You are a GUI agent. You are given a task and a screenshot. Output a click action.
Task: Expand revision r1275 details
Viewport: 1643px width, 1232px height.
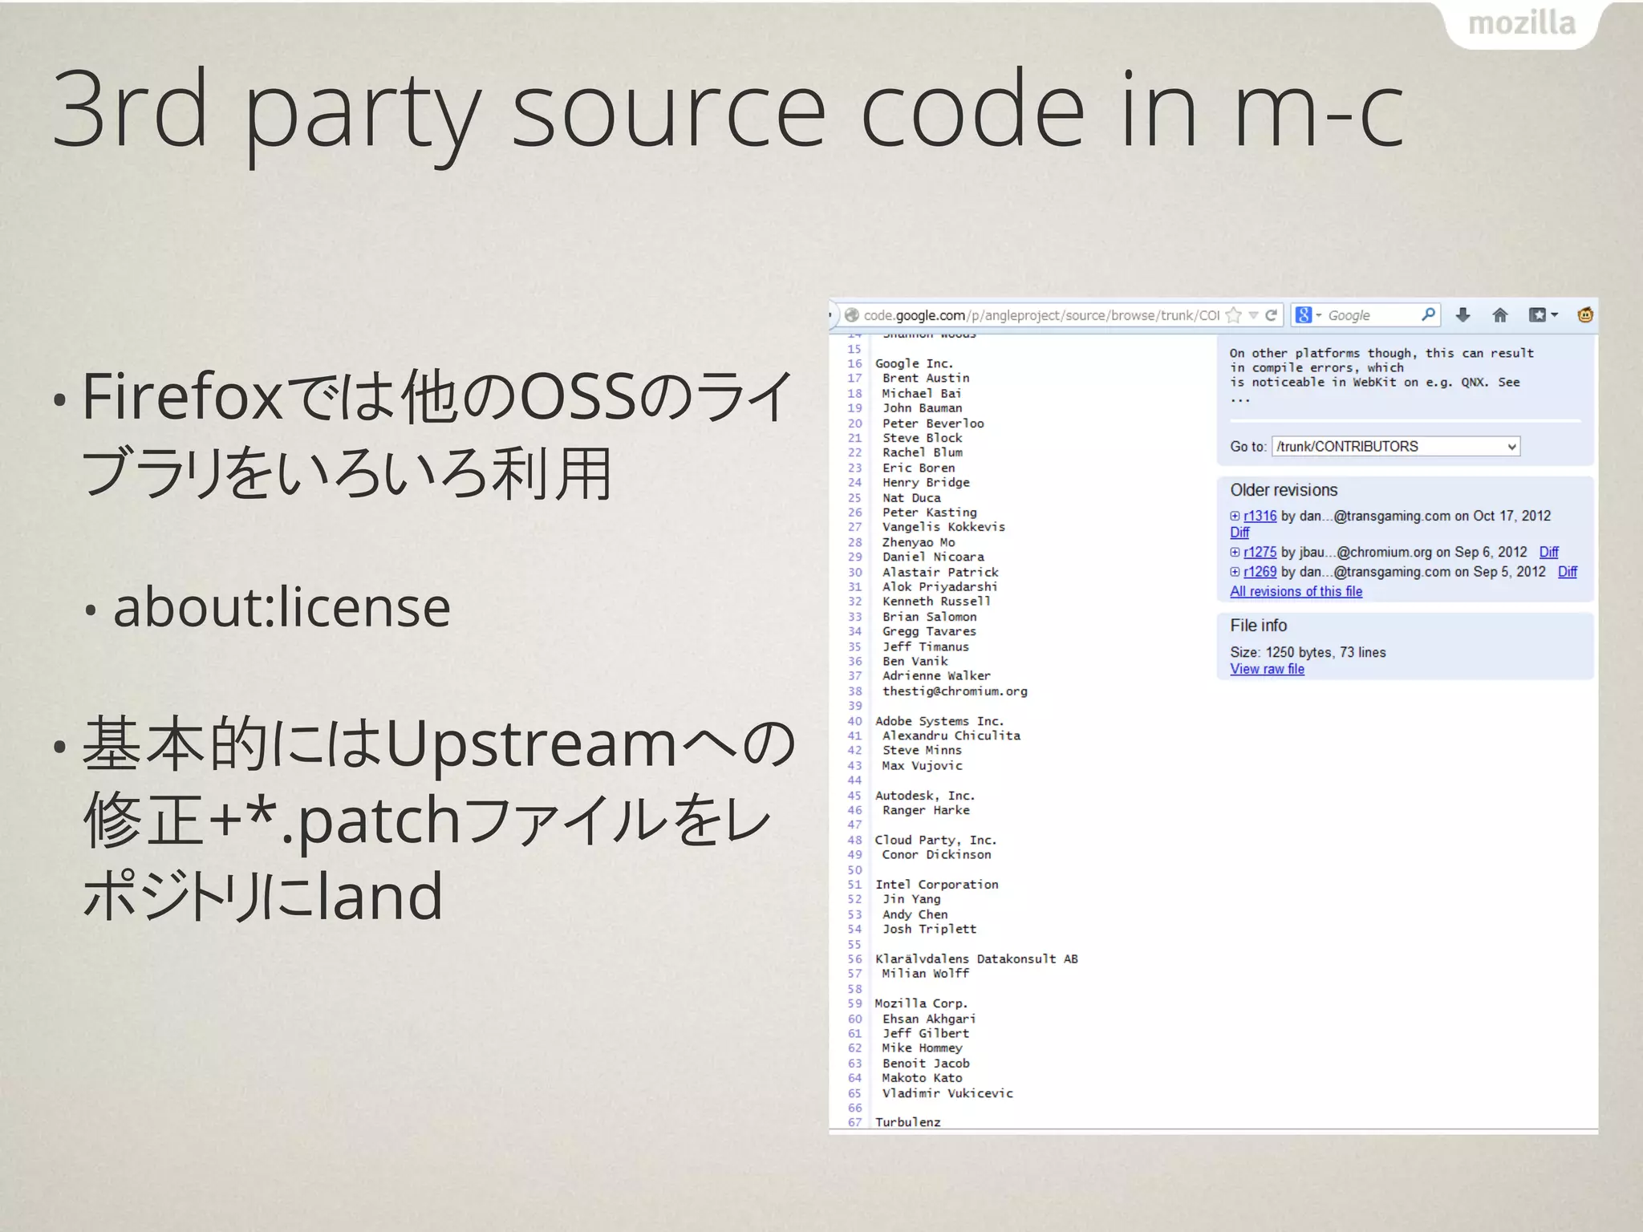pos(1235,552)
